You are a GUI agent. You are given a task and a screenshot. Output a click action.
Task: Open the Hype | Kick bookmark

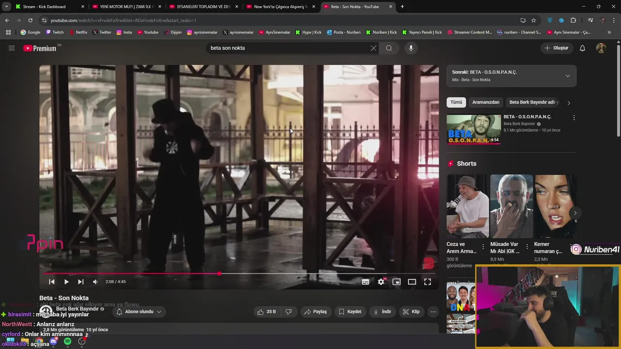[308, 32]
